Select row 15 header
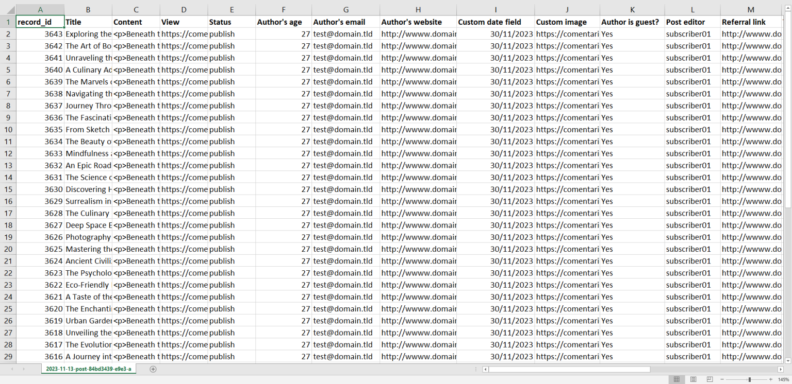Viewport: 792px width, 384px height. pos(8,189)
